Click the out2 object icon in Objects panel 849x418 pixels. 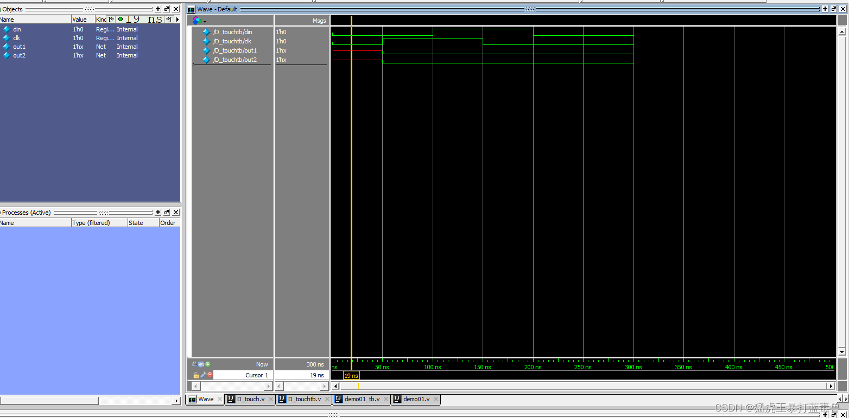7,55
